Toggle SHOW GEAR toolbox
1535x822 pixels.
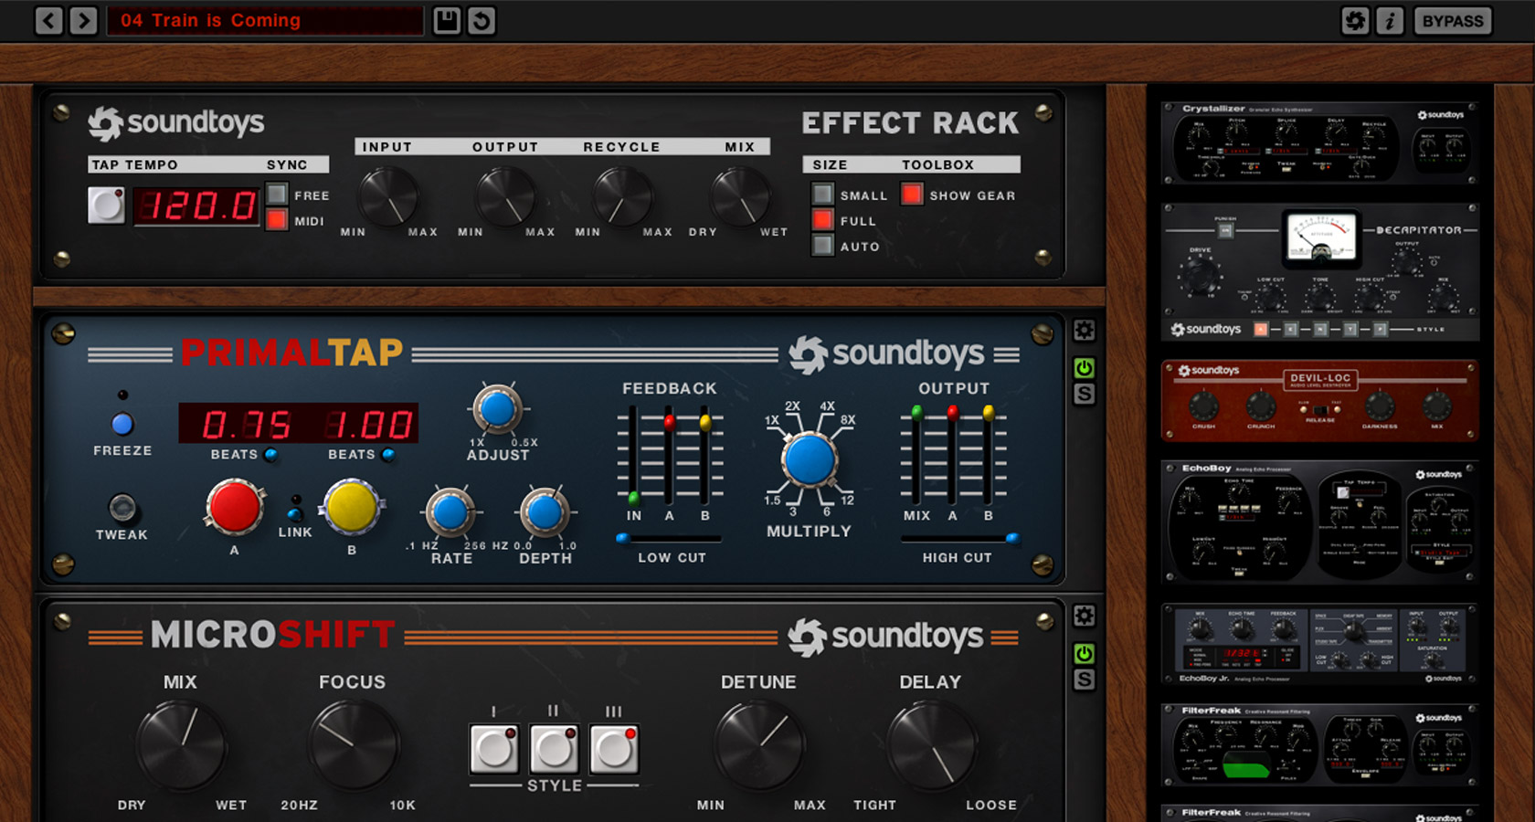pyautogui.click(x=912, y=194)
